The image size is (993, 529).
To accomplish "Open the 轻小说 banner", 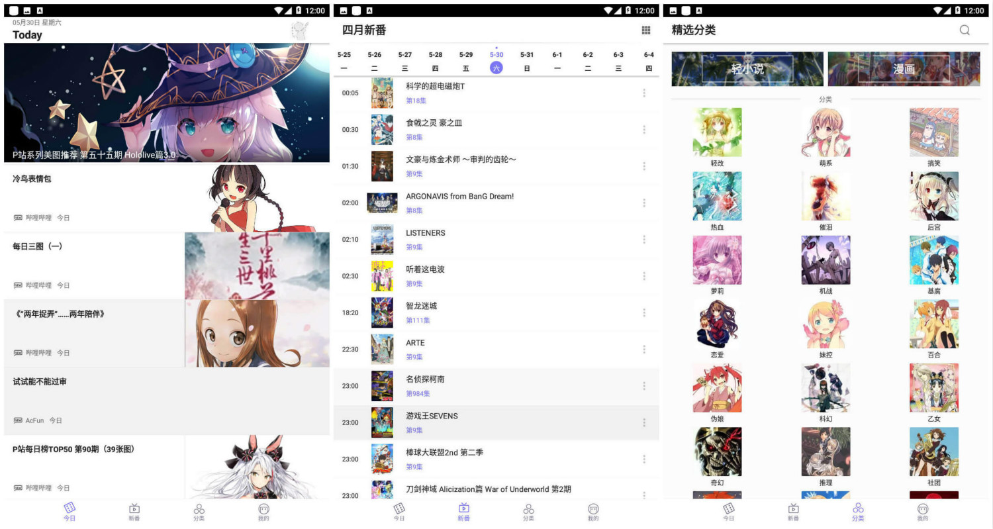I will (x=747, y=68).
